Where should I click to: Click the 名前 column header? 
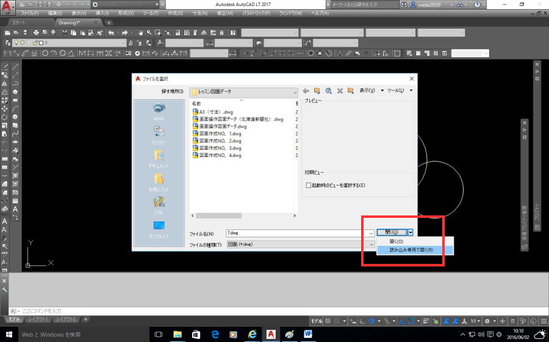196,103
